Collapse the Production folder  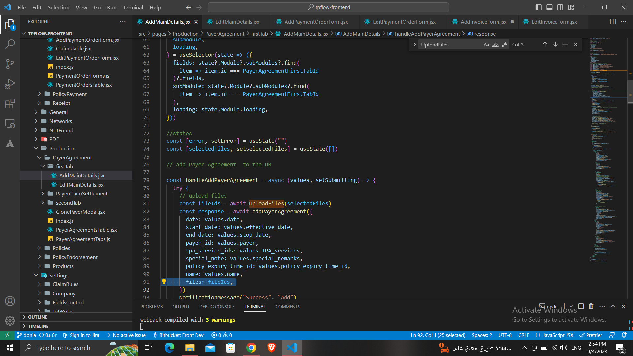coord(62,148)
